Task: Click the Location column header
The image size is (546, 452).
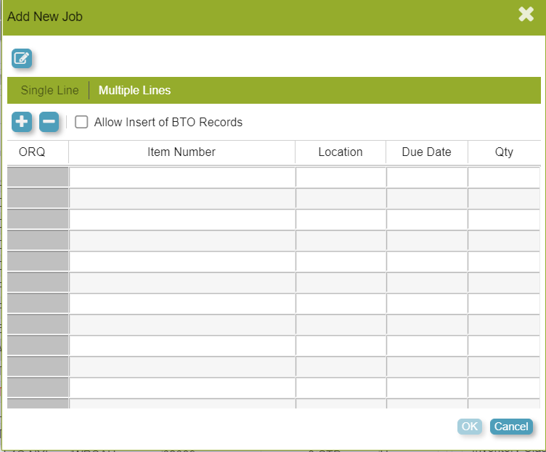Action: tap(340, 152)
